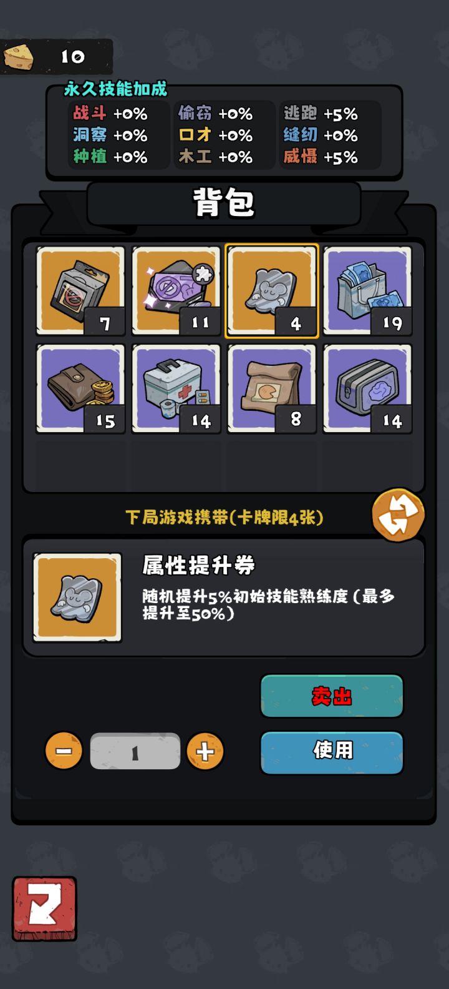The height and width of the screenshot is (989, 449).
Task: Select the boxed card pack item with count 7
Action: [x=80, y=290]
